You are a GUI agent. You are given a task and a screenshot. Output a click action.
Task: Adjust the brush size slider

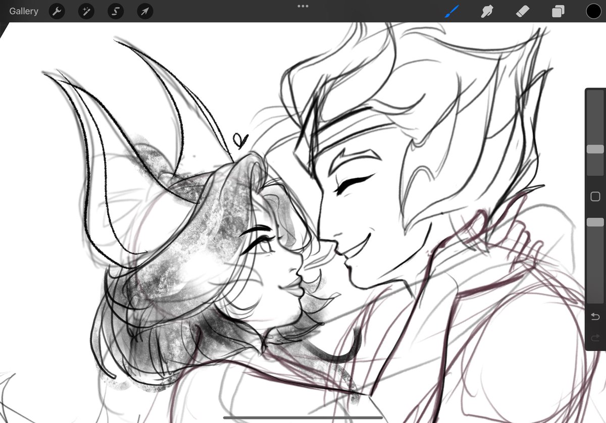595,149
